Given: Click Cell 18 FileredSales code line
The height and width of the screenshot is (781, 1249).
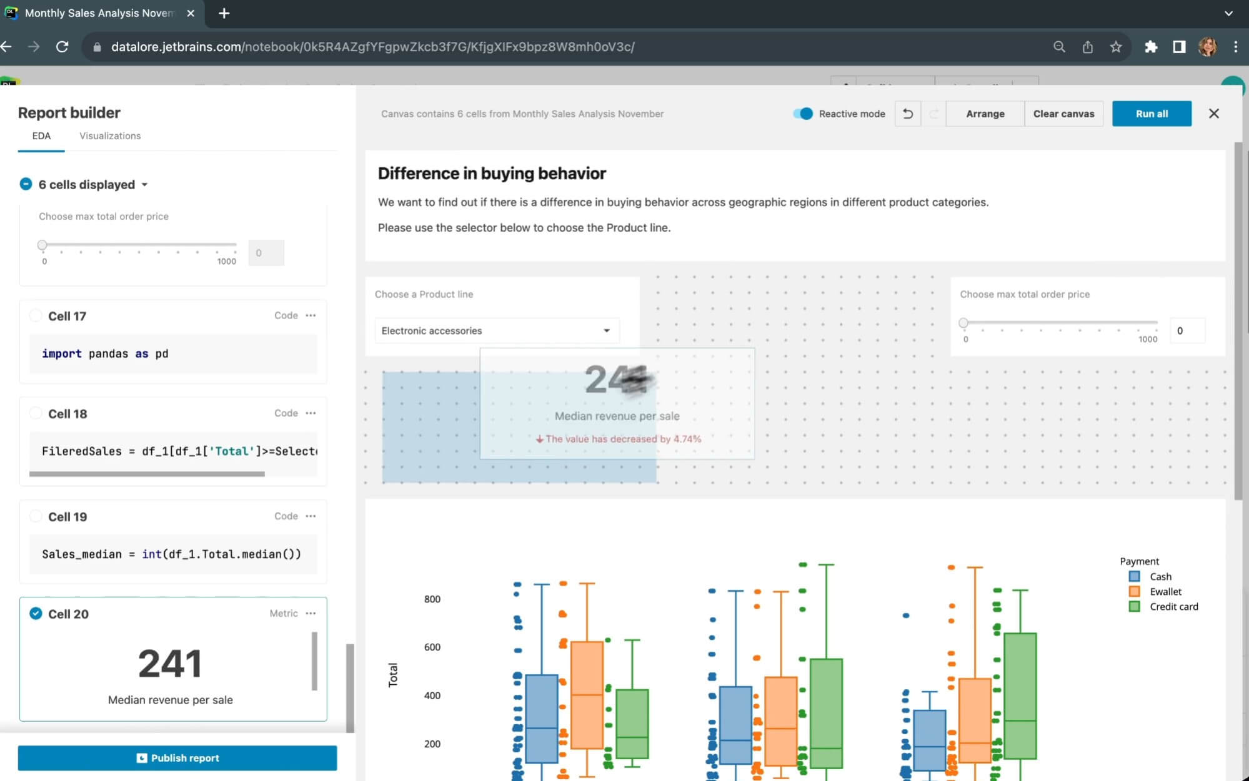Looking at the screenshot, I should [179, 451].
